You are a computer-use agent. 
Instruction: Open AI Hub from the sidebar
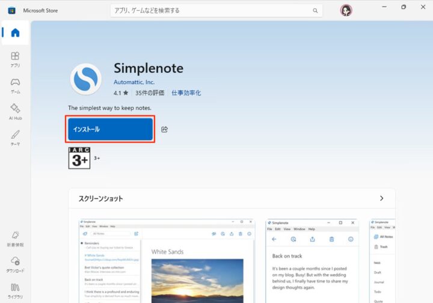click(x=15, y=111)
